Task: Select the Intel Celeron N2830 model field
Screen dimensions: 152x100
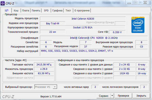Action: pyautogui.click(x=83, y=19)
